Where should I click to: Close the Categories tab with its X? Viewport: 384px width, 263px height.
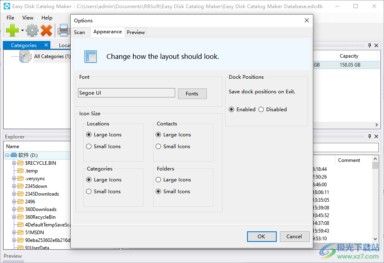click(x=46, y=45)
